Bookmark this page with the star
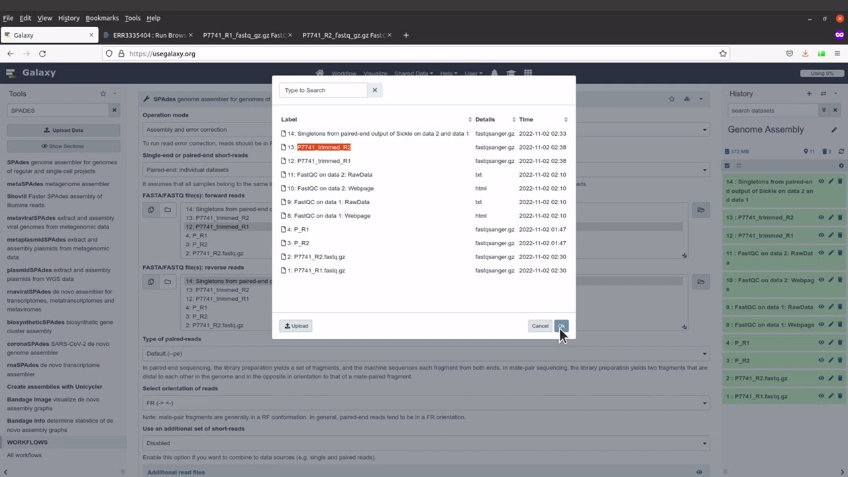848x477 pixels. click(723, 54)
